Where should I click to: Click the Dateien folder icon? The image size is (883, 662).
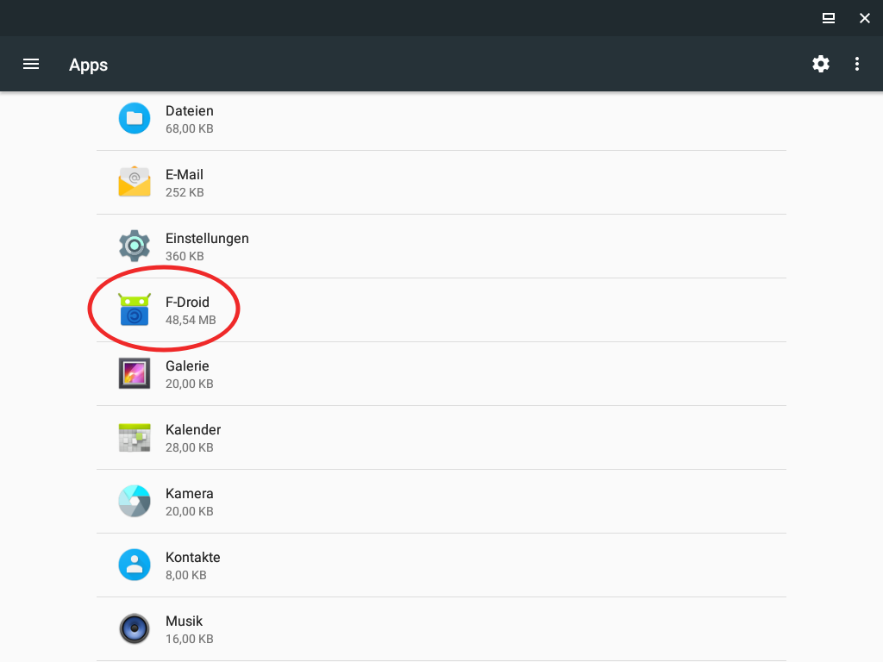coord(135,118)
